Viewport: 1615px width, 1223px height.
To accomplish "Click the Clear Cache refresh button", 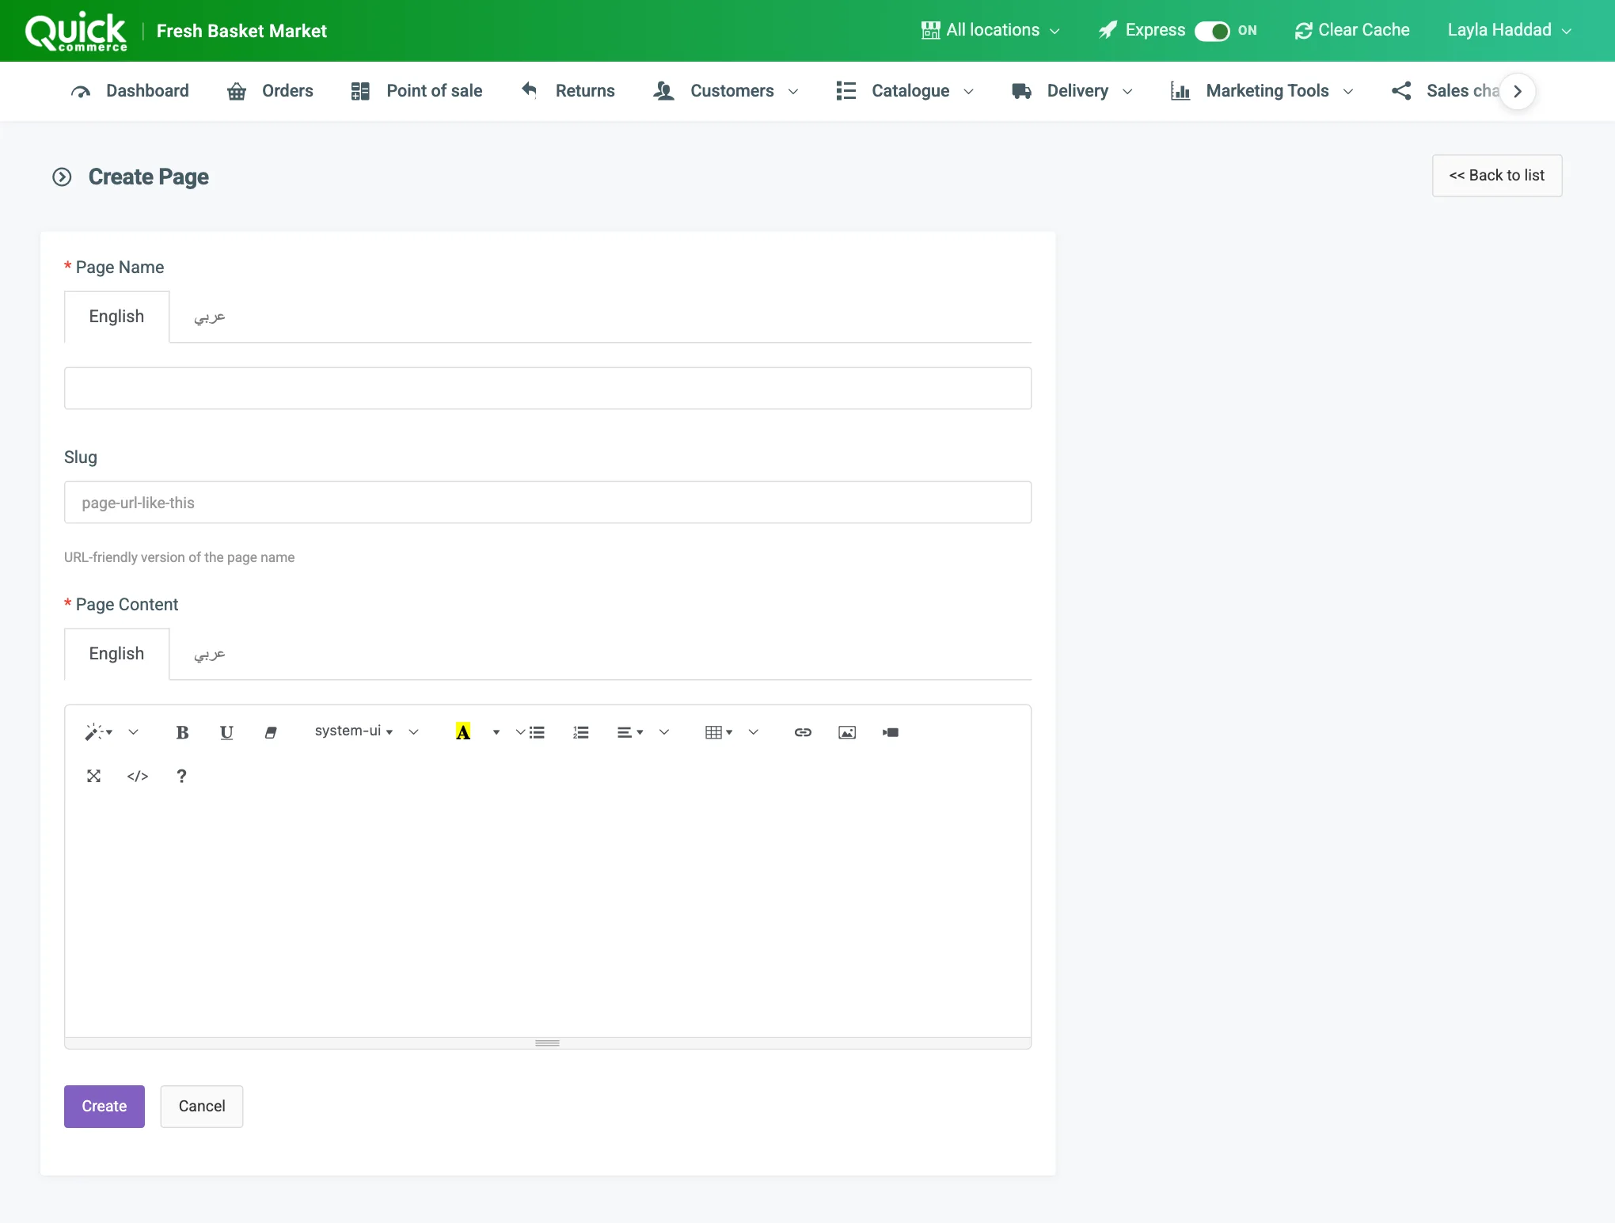I will (x=1352, y=30).
